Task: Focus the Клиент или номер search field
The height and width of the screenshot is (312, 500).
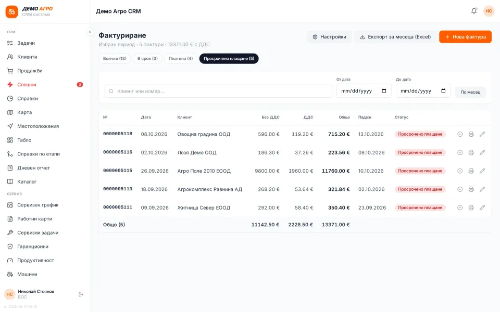Action: pyautogui.click(x=218, y=92)
